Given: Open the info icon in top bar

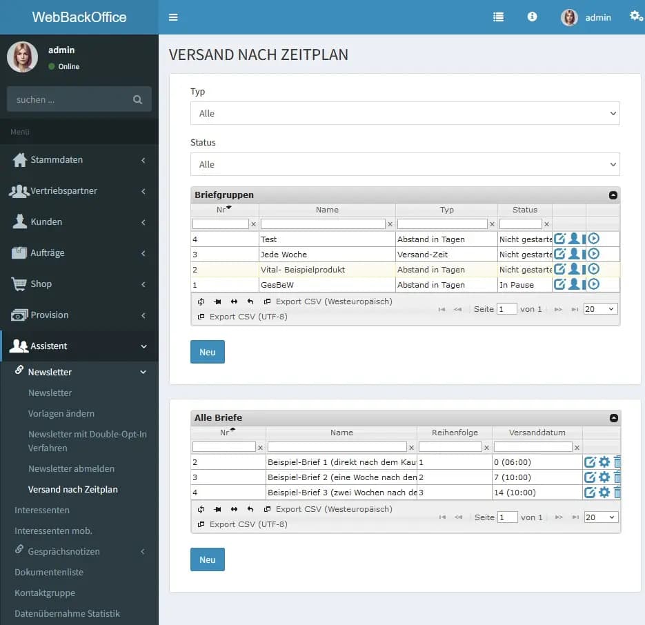Looking at the screenshot, I should 532,17.
